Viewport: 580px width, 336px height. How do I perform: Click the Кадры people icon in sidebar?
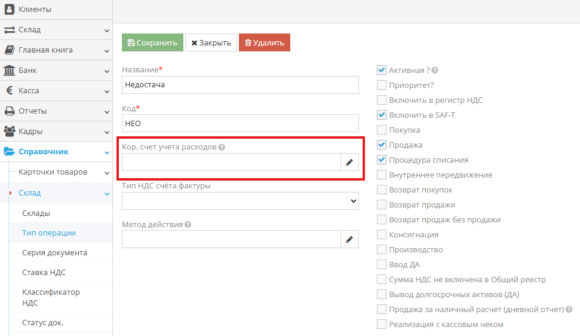tap(10, 132)
